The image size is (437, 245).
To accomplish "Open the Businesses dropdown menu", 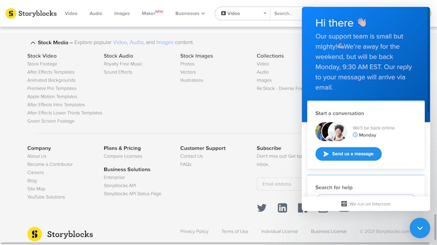I will (x=190, y=13).
